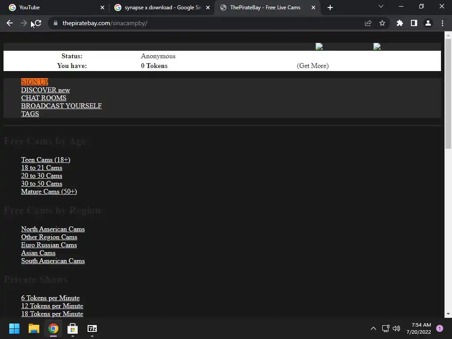Viewport: 452px width, 339px height.
Task: Open the volume tray icon
Action: click(x=396, y=328)
